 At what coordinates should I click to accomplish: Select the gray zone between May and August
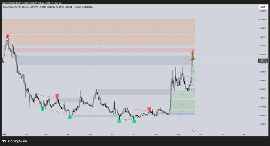coord(133,92)
